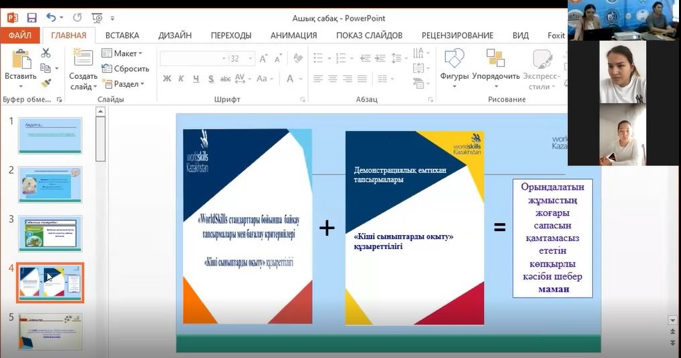This screenshot has height=358, width=681.
Task: Click the Undo arrow icon
Action: click(x=52, y=18)
